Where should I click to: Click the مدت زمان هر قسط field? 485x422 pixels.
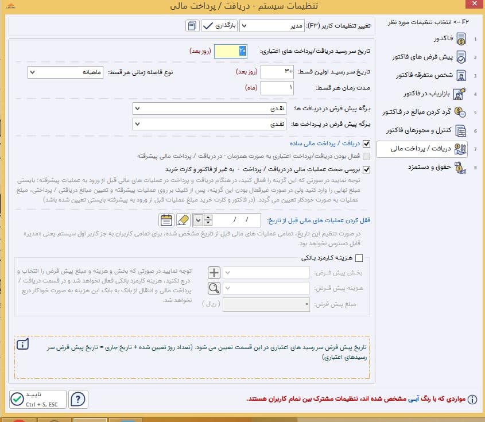coord(277,88)
